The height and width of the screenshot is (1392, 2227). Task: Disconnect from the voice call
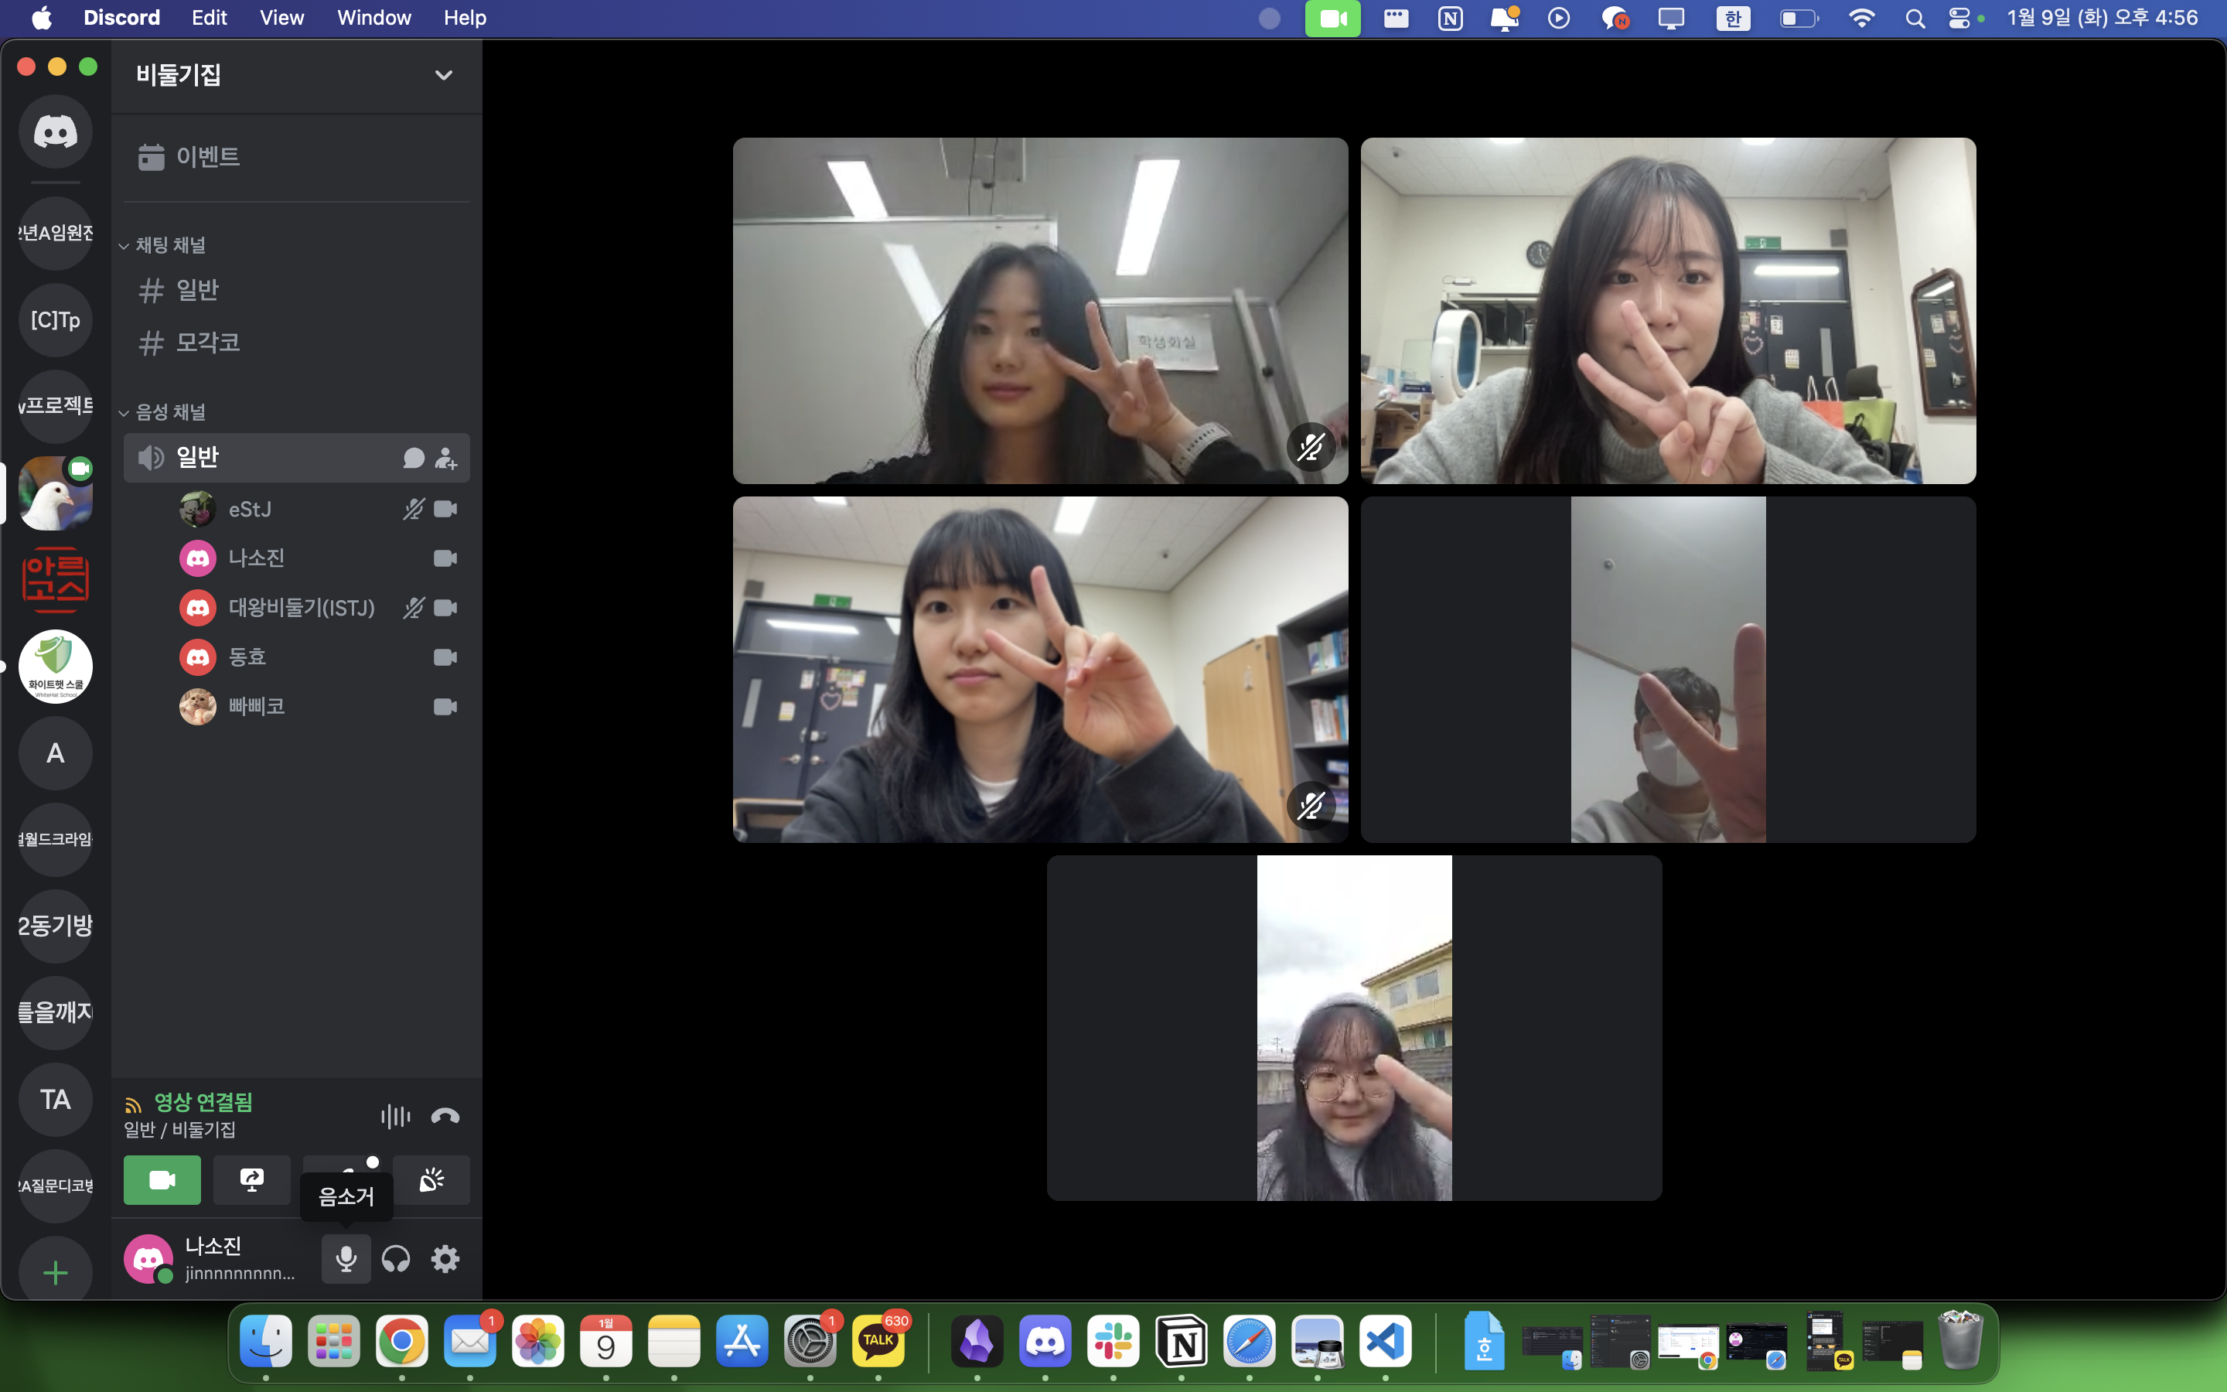(445, 1117)
